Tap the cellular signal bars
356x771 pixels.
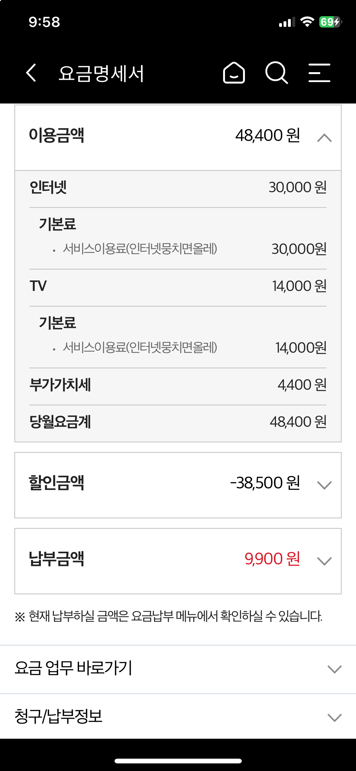[x=287, y=22]
